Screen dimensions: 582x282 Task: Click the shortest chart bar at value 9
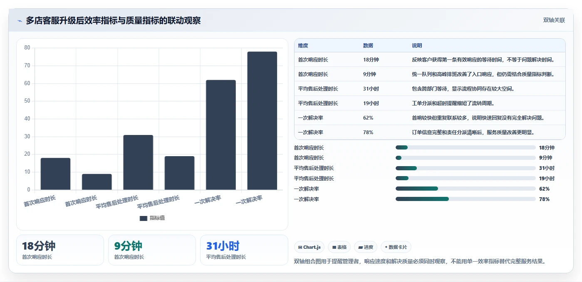point(97,182)
